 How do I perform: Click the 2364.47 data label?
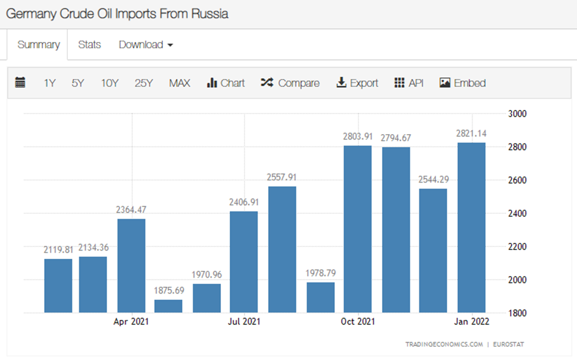131,210
